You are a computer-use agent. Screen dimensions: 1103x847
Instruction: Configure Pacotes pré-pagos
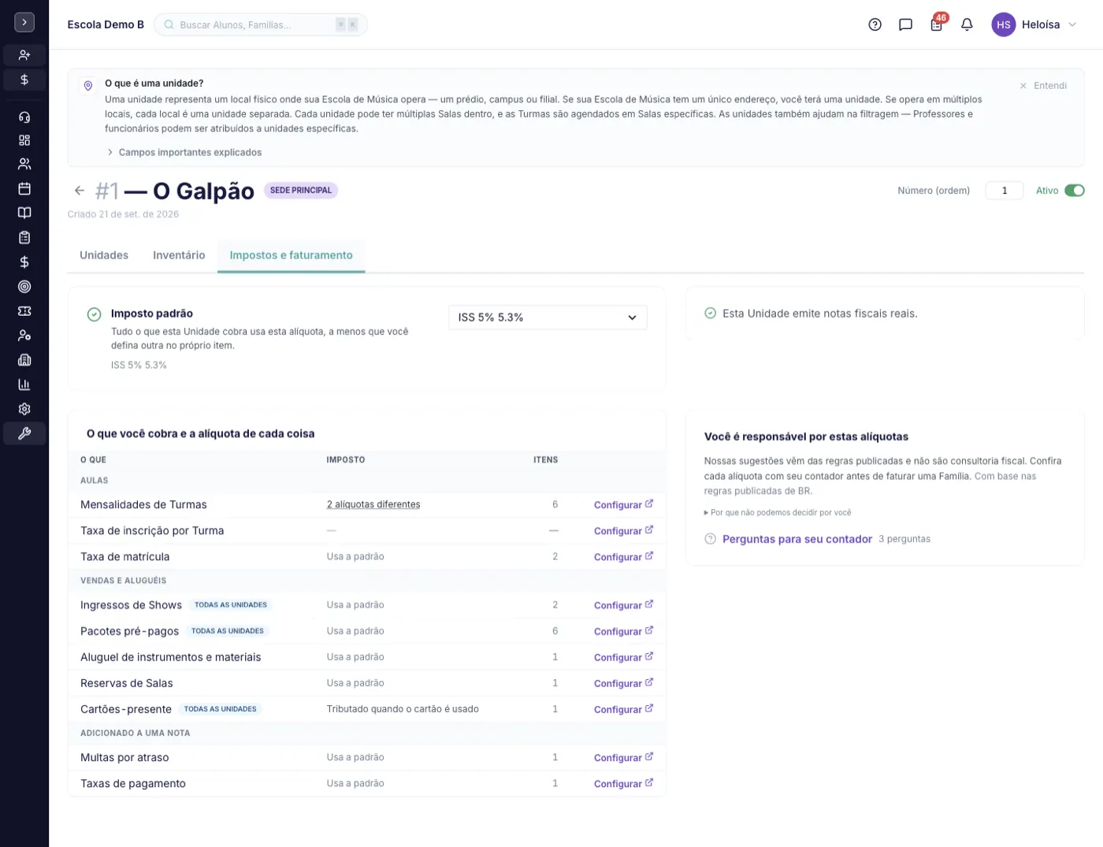point(623,632)
